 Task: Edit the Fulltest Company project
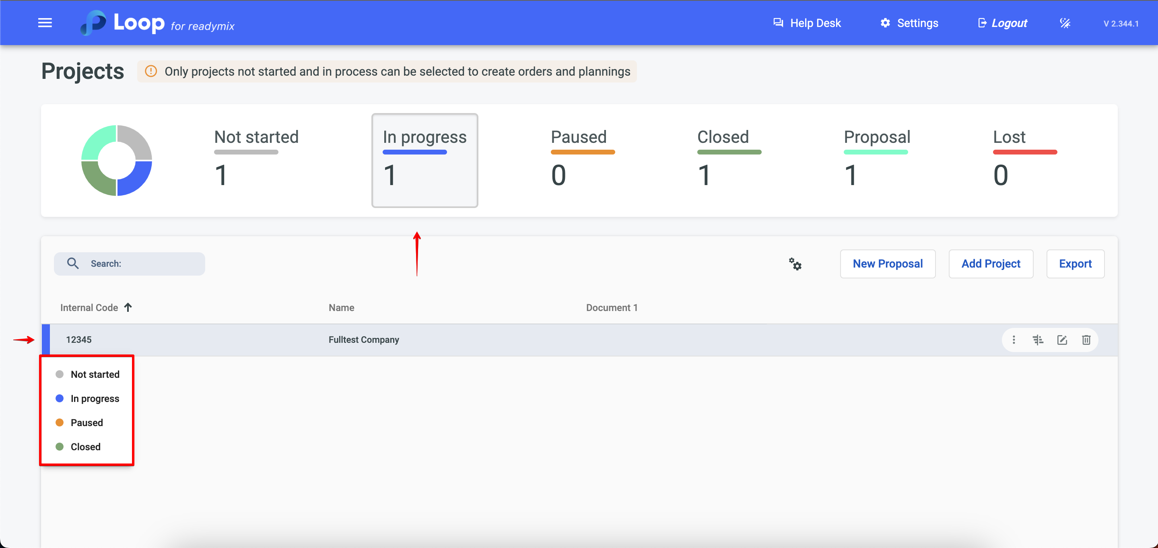coord(1062,340)
